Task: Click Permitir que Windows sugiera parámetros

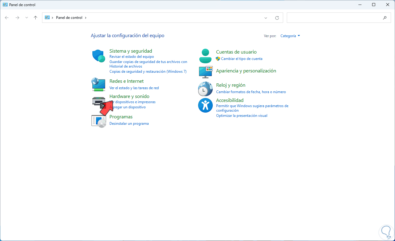Action: click(252, 108)
